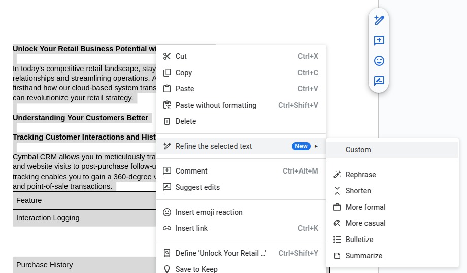467x273 pixels.
Task: Choose Cut from the context menu
Action: click(181, 56)
